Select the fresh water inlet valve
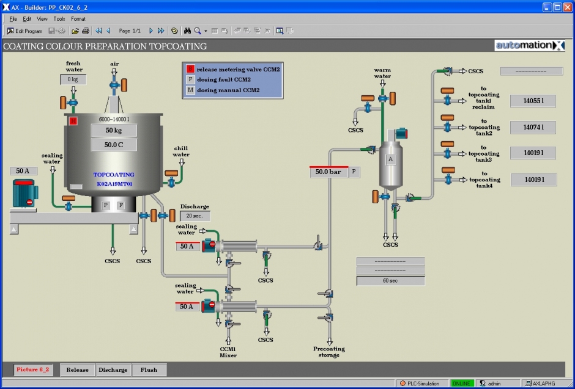 (73, 103)
